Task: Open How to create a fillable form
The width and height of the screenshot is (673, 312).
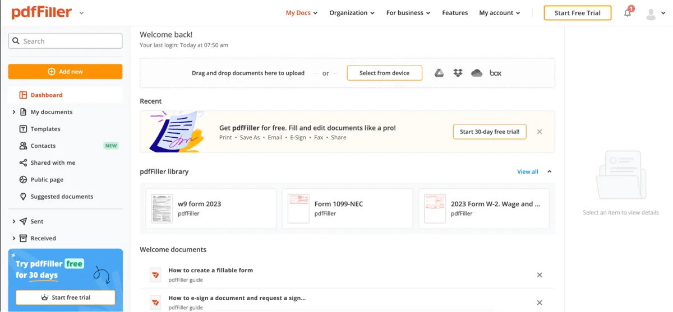Action: [210, 270]
